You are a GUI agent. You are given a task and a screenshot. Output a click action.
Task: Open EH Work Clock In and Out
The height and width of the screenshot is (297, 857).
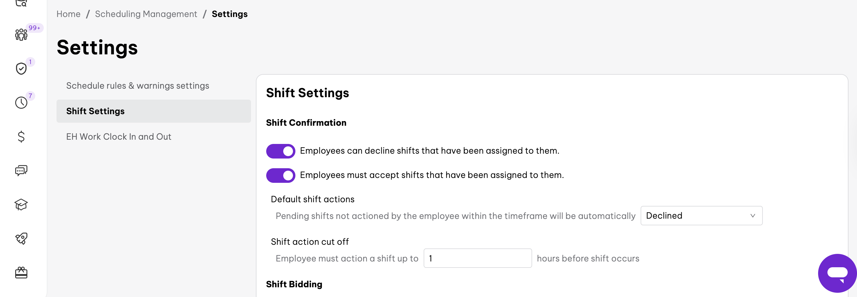pyautogui.click(x=119, y=137)
